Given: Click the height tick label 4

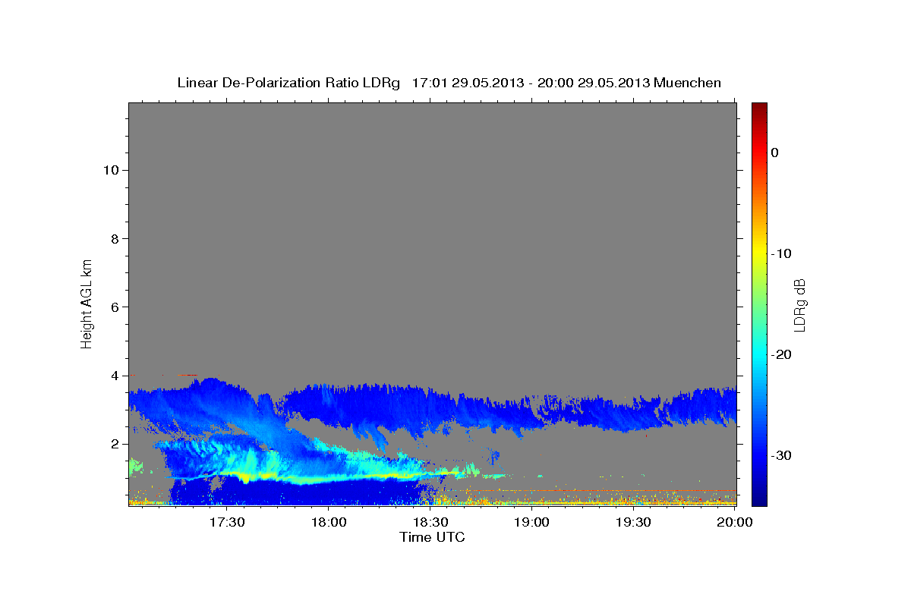Looking at the screenshot, I should (113, 376).
